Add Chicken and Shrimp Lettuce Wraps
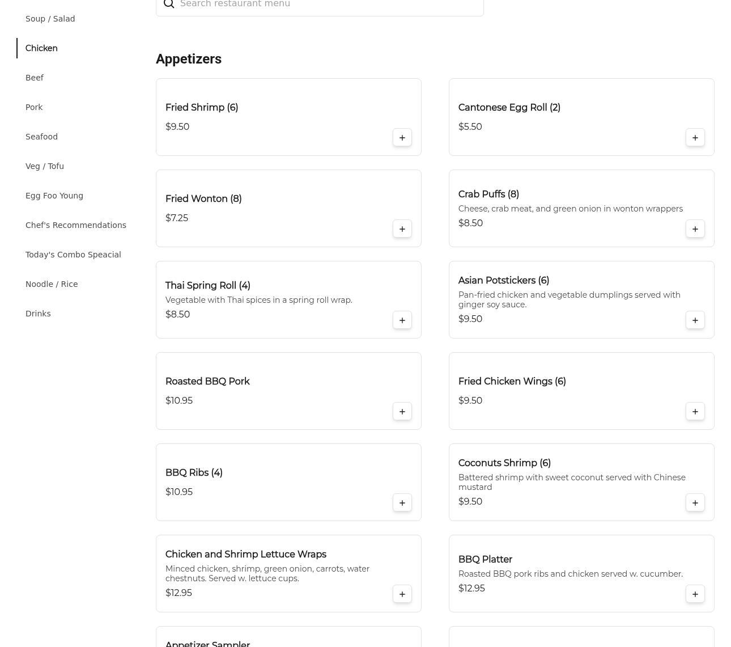731x647 pixels. tap(402, 594)
